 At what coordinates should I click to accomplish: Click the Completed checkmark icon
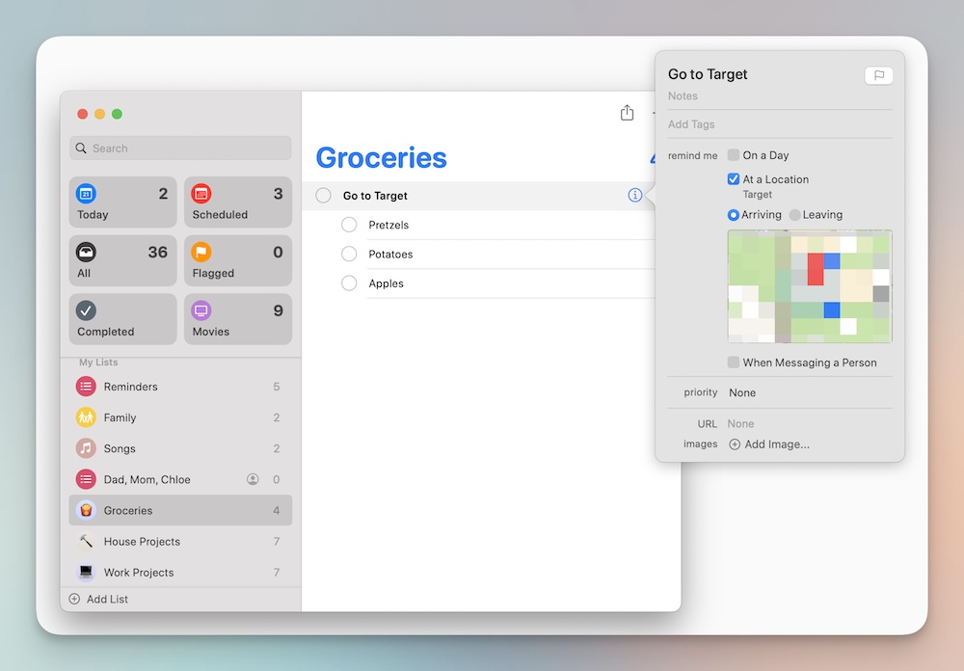click(x=86, y=310)
